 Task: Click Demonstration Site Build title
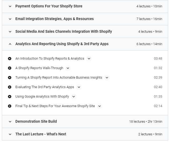click(36, 121)
